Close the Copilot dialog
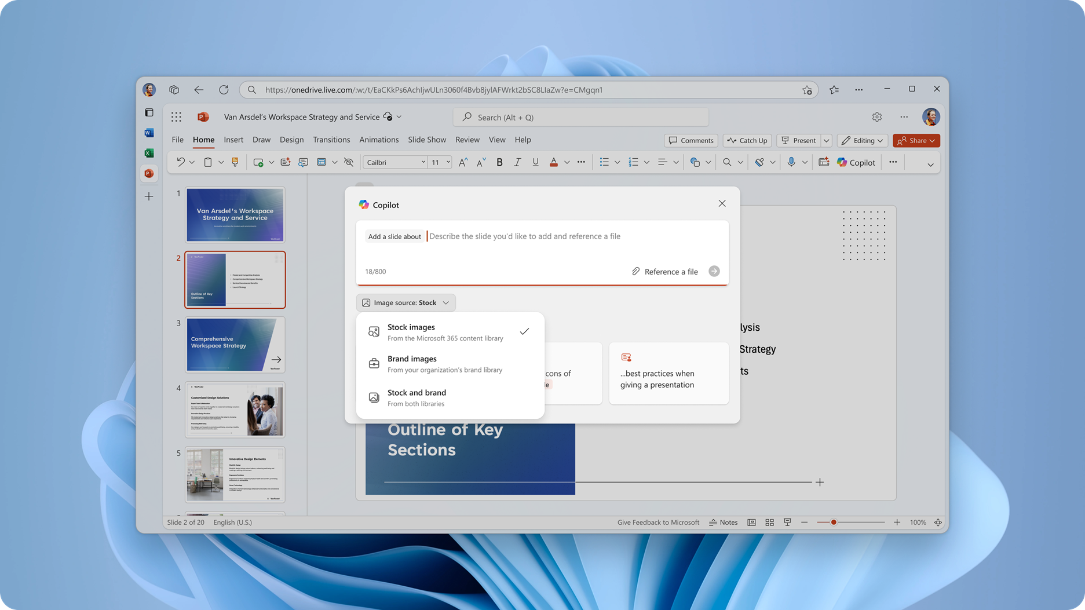The height and width of the screenshot is (610, 1085). (x=722, y=203)
